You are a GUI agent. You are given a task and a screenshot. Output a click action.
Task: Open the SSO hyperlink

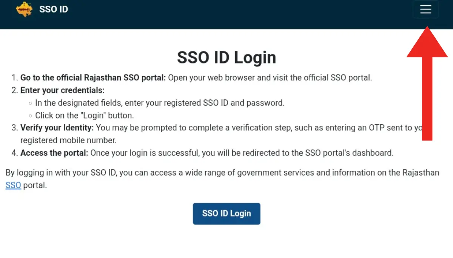(x=13, y=185)
